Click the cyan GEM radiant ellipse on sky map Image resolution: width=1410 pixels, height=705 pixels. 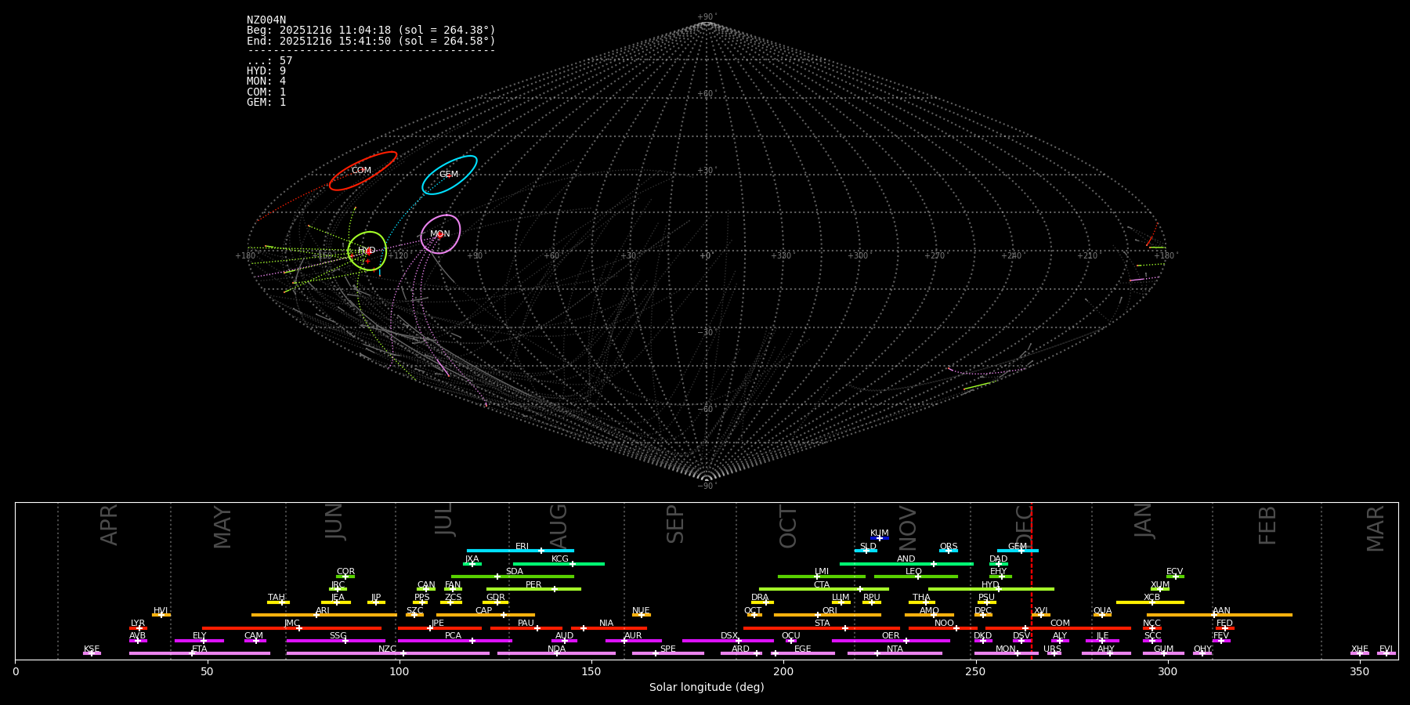point(449,175)
